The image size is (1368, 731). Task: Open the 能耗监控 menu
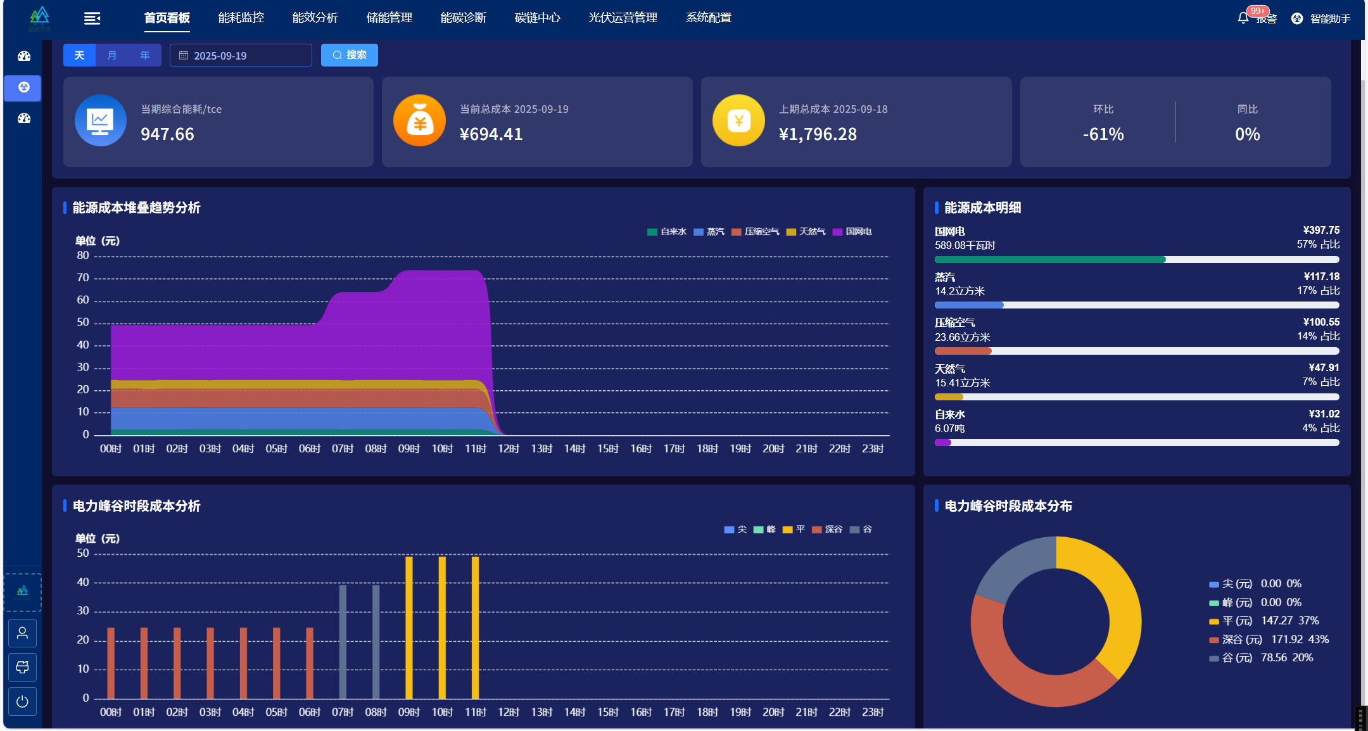coord(241,18)
